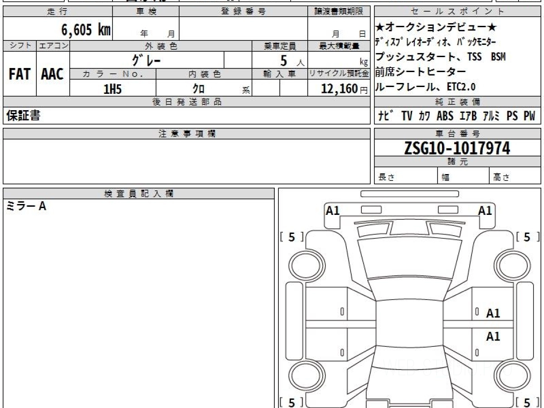
Task: Click the ミラー A inspector note
Action: [26, 206]
